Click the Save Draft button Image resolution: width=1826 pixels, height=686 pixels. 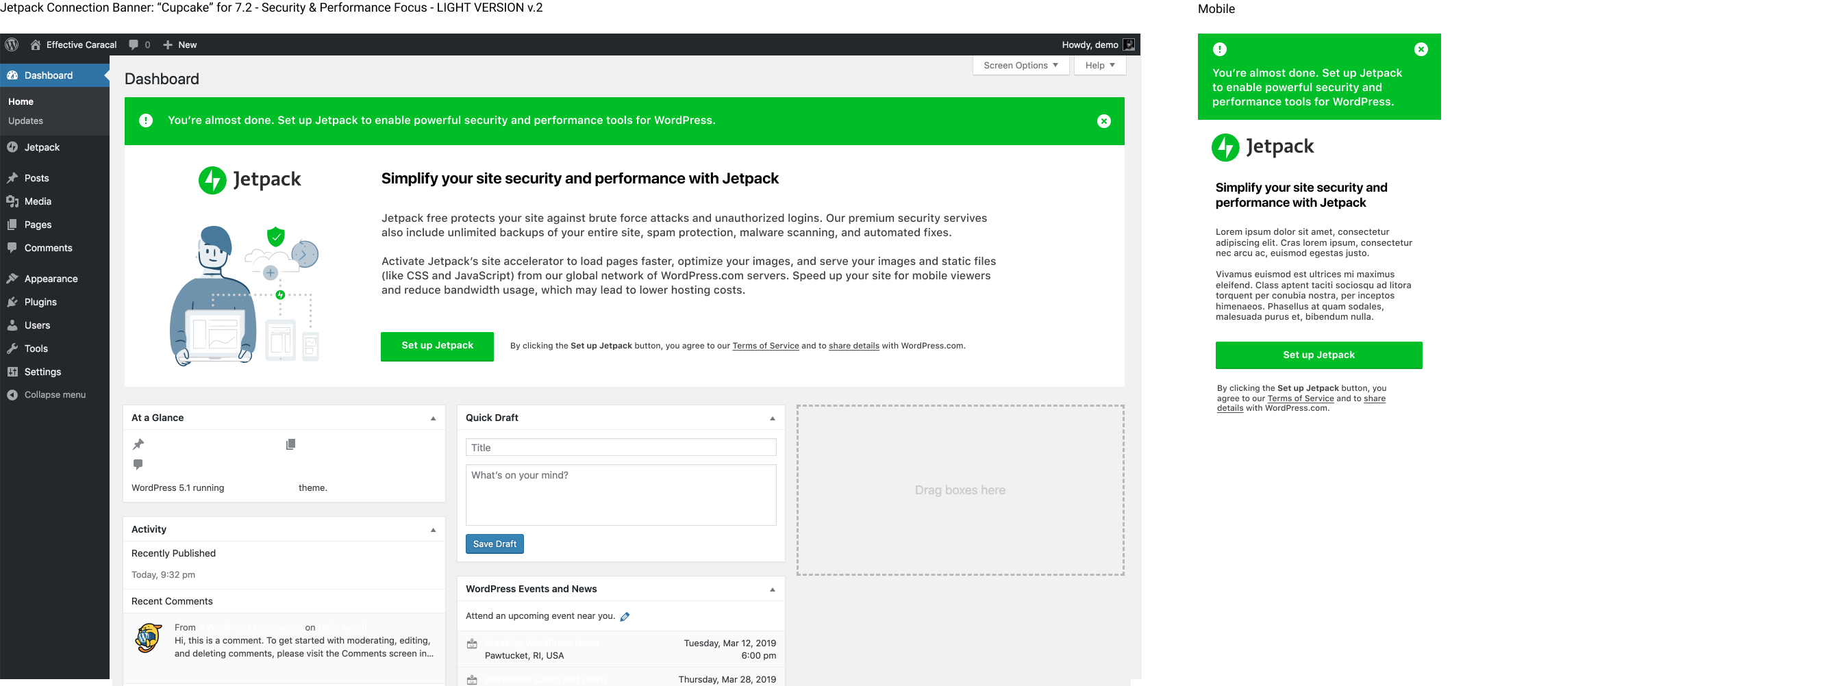[495, 544]
